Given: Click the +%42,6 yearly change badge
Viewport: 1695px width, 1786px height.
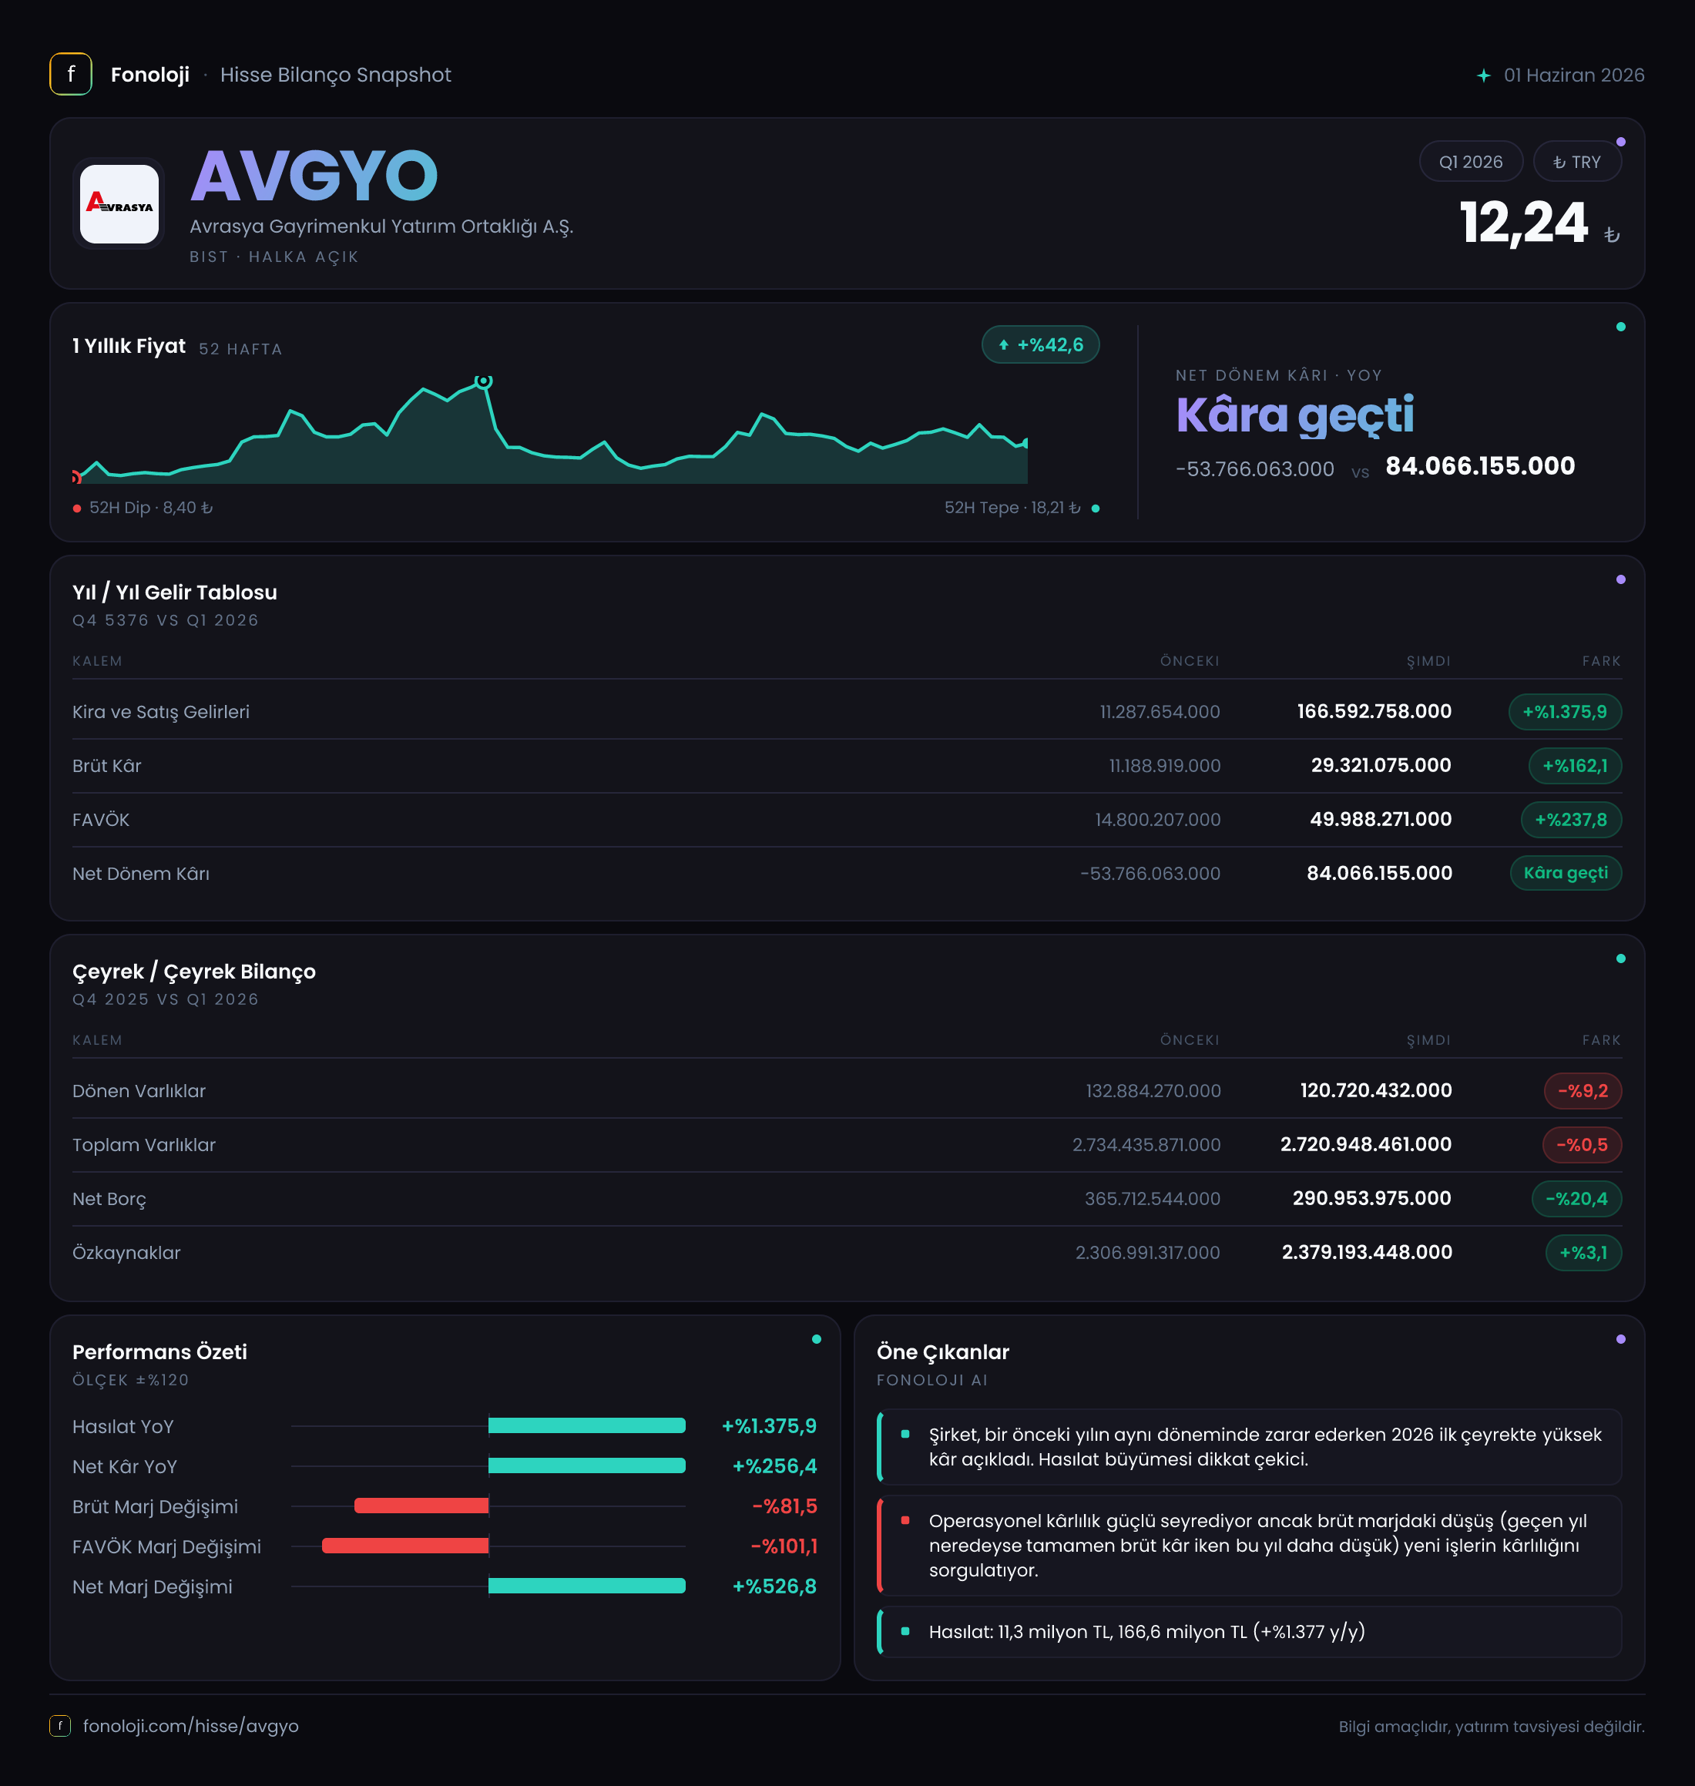Looking at the screenshot, I should pos(1040,345).
